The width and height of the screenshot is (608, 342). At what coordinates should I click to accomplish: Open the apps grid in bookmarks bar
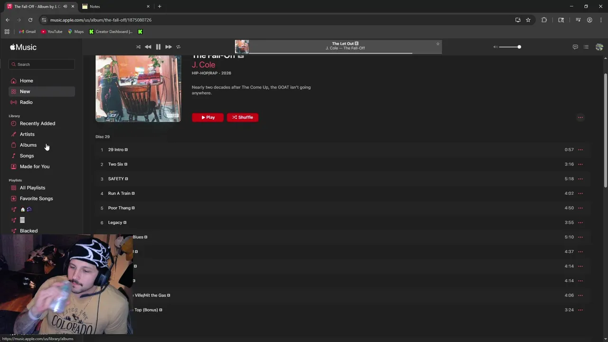point(7,32)
